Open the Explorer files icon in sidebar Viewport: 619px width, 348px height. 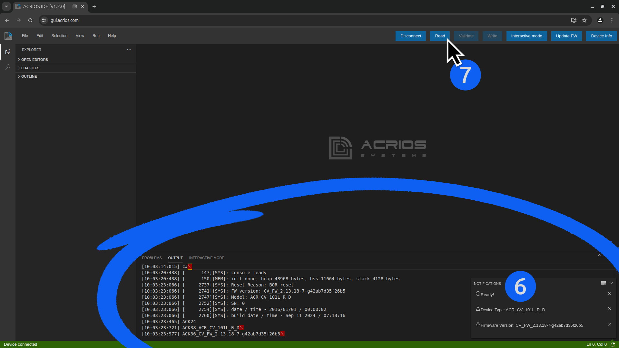(8, 52)
